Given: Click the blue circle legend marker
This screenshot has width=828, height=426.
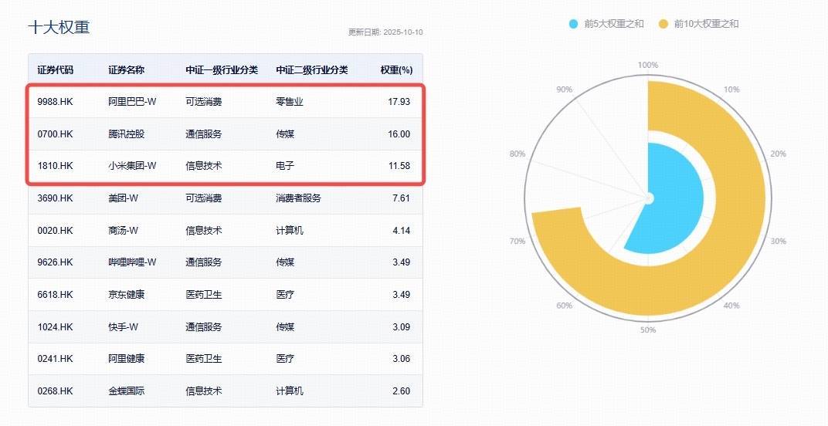Looking at the screenshot, I should pyautogui.click(x=573, y=24).
